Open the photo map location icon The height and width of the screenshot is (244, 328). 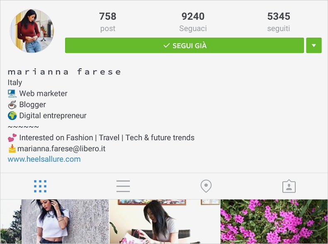tap(206, 186)
